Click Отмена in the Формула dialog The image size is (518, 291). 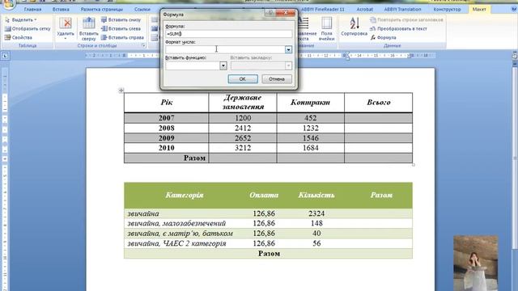277,79
